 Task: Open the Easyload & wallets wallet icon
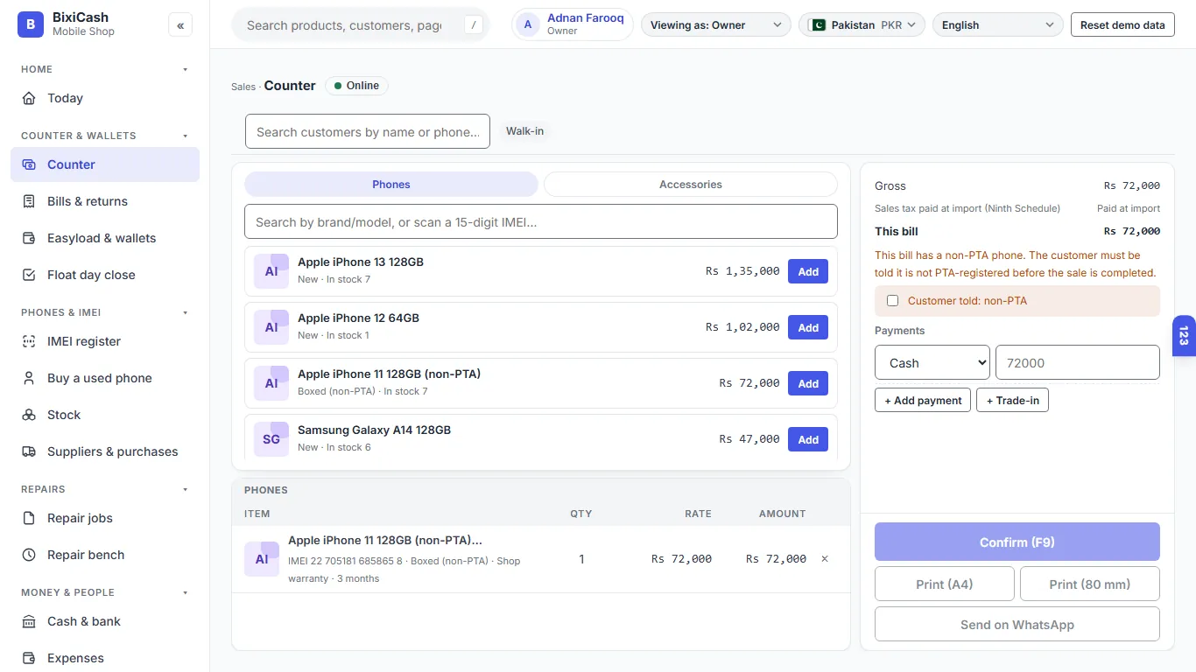point(29,238)
